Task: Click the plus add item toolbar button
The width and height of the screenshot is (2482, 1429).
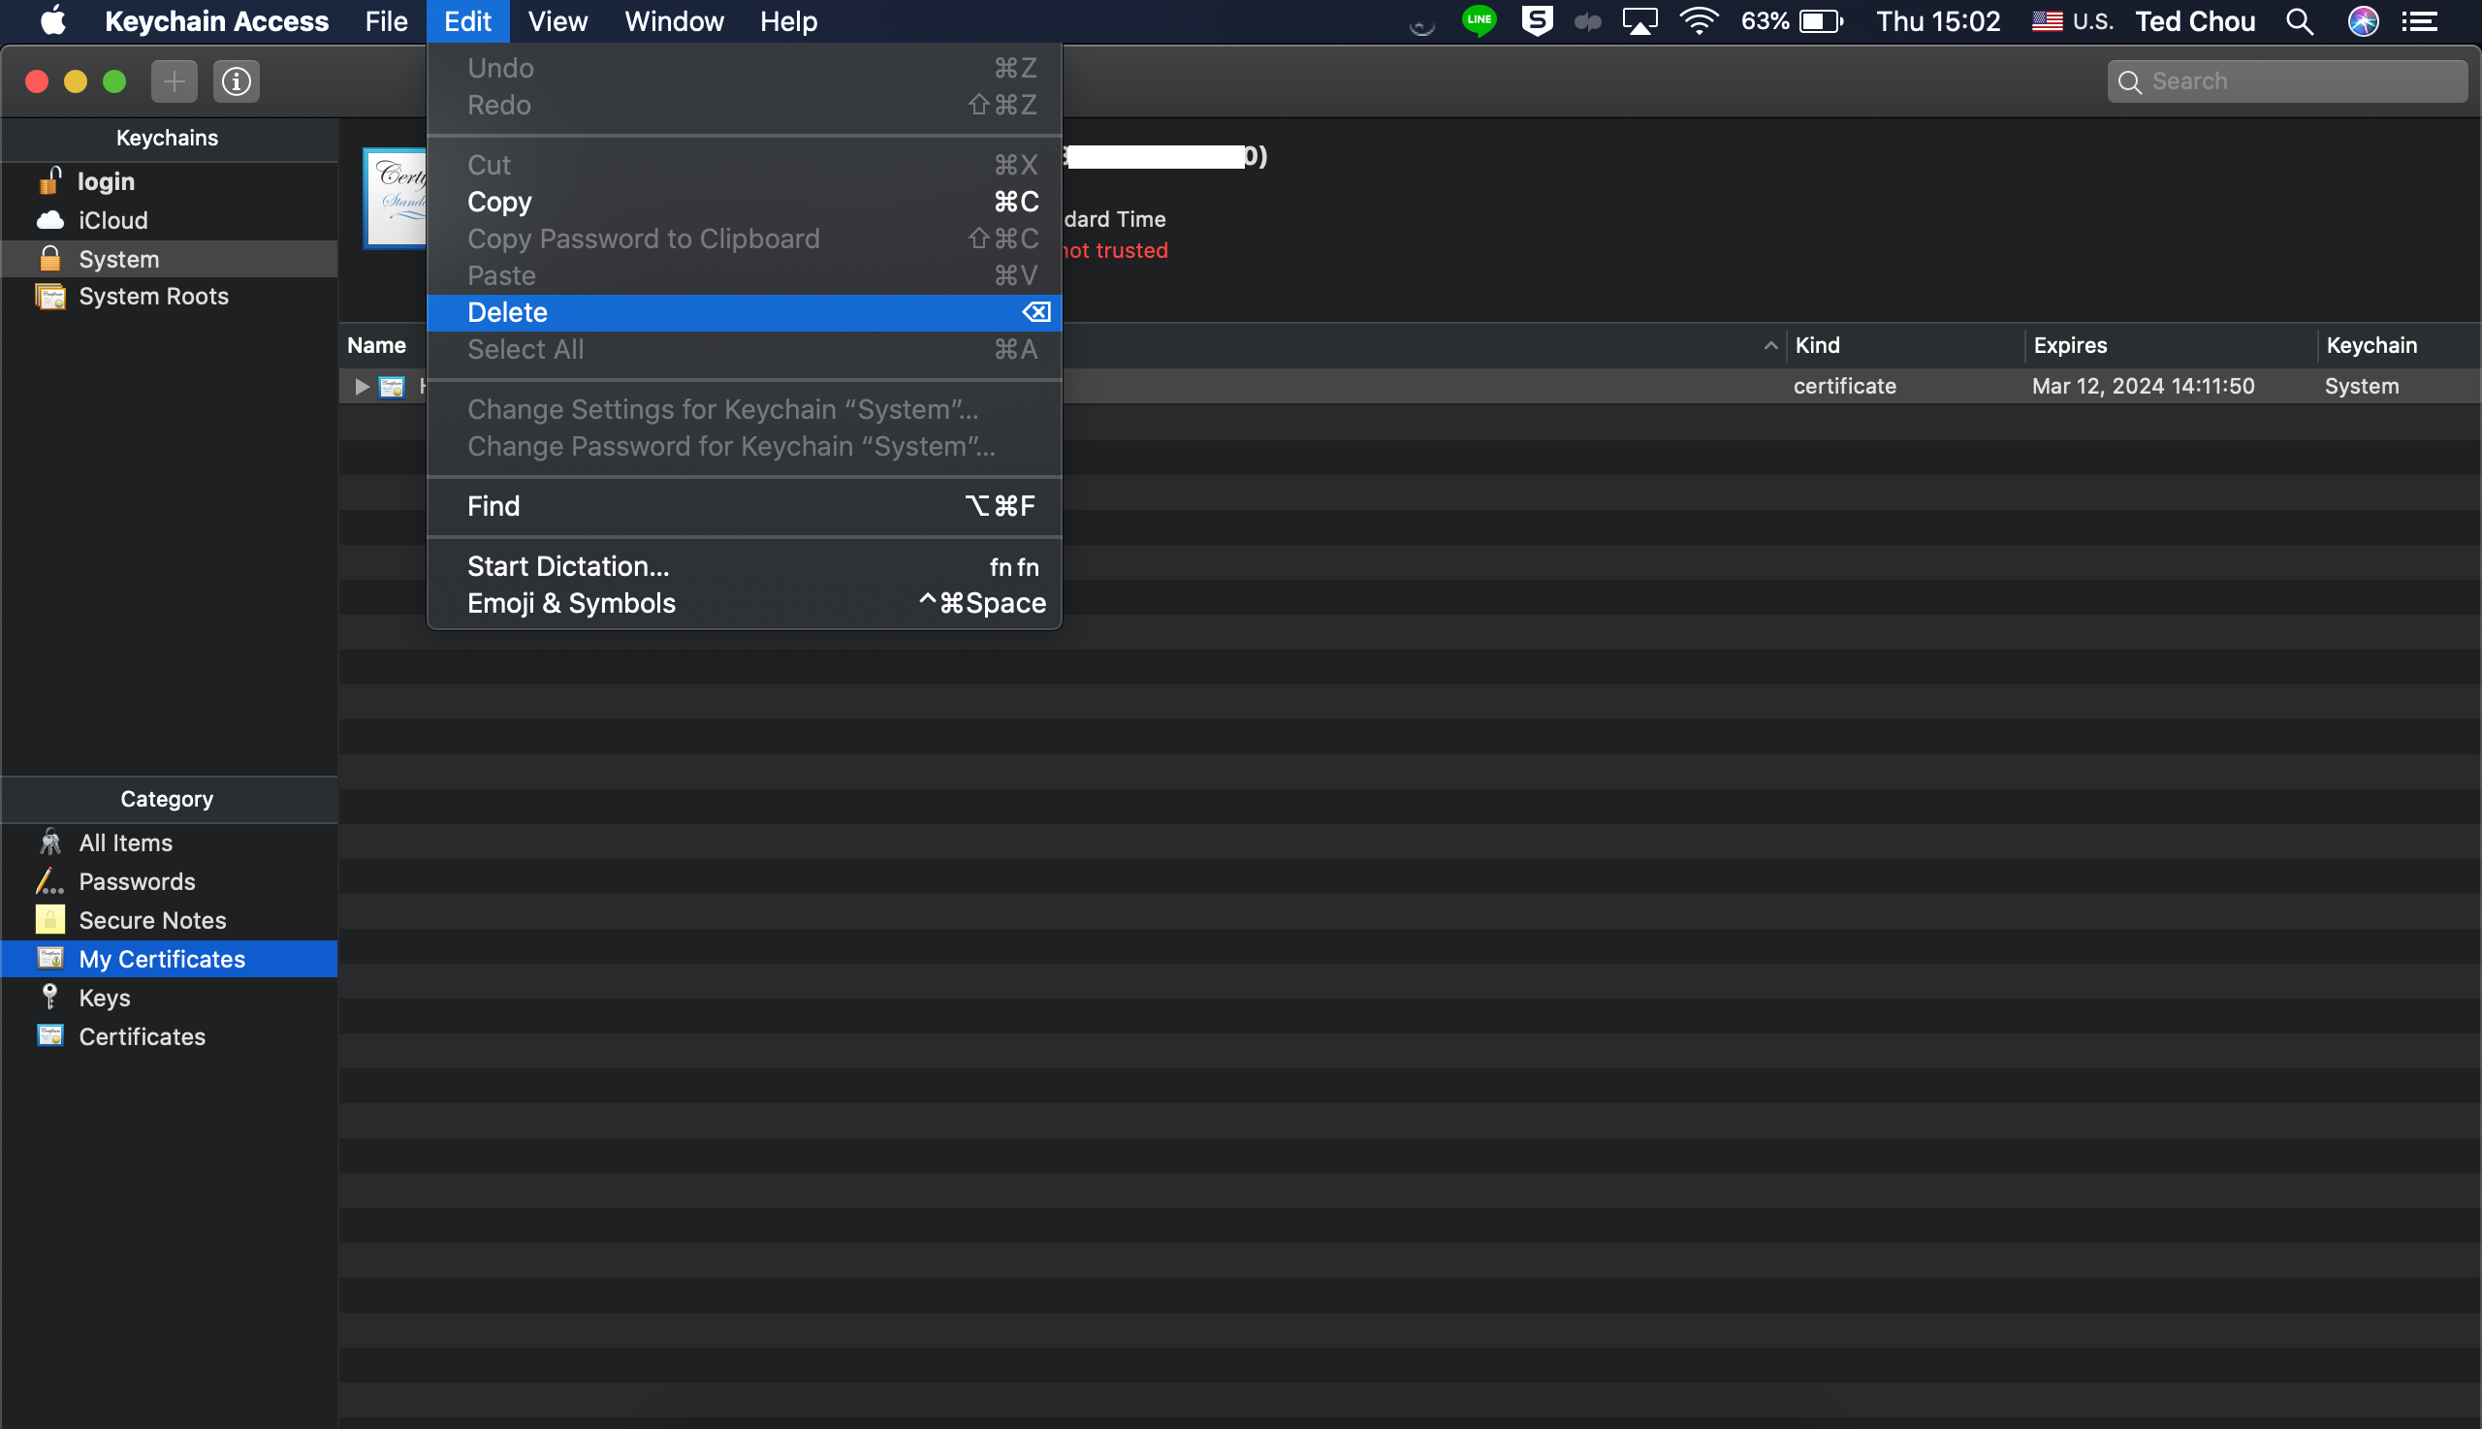Action: (x=174, y=81)
